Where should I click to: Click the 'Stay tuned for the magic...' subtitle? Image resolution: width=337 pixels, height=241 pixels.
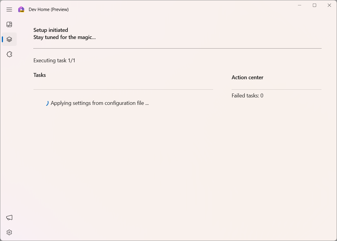64,37
